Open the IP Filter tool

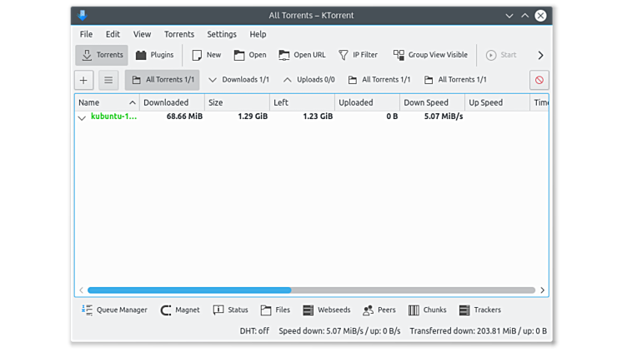[358, 55]
